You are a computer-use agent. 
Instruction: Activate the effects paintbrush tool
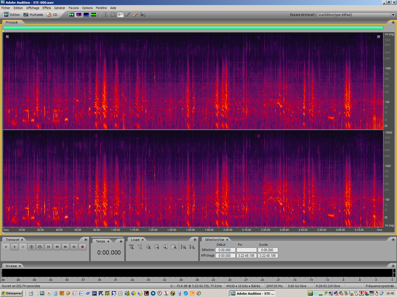[128, 14]
